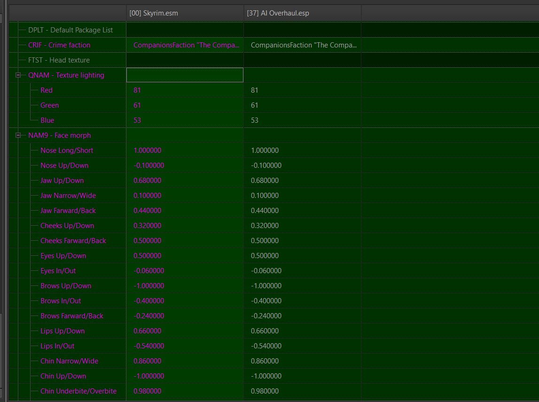Click AI Overhaul.esp Nose Up/Down value -0.100000
The height and width of the screenshot is (402, 539).
(x=266, y=166)
